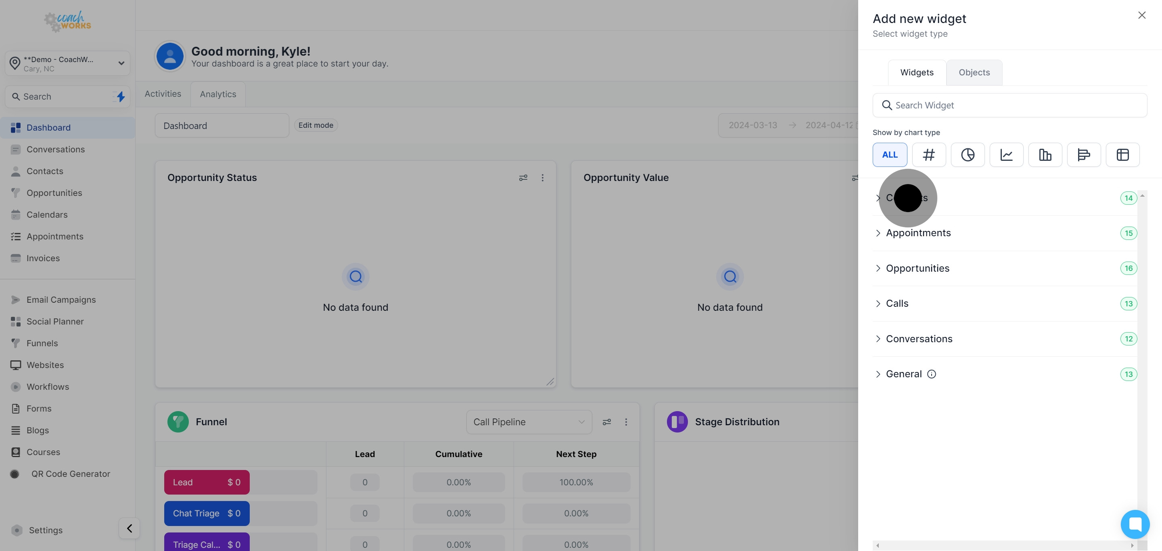Select the number chart type filter
1162x551 pixels.
[928, 154]
